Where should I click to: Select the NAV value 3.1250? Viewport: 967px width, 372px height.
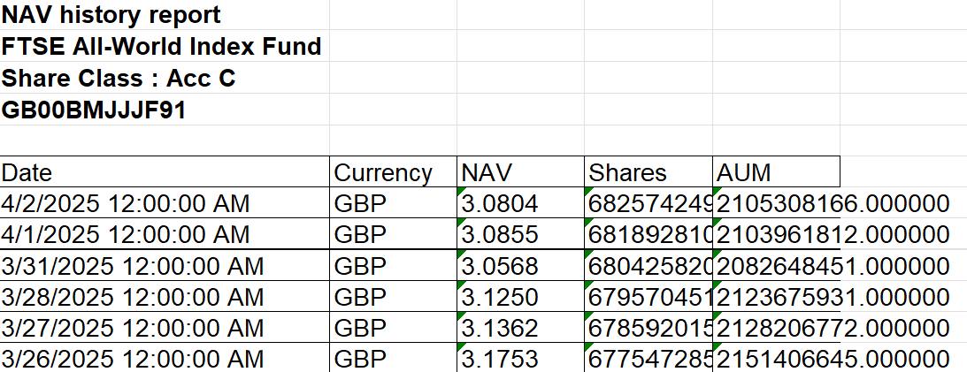520,297
